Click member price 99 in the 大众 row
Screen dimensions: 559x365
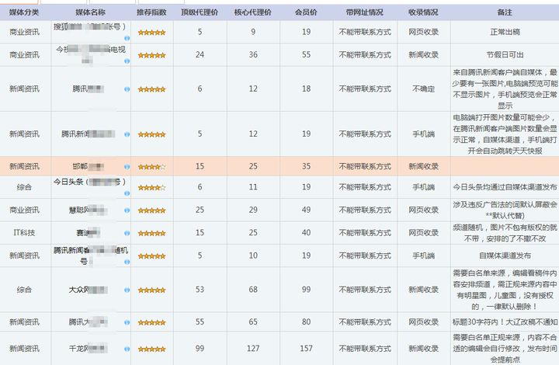click(x=306, y=290)
